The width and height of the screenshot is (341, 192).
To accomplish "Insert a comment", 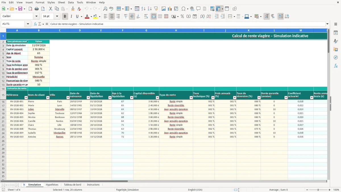I will (x=198, y=9).
